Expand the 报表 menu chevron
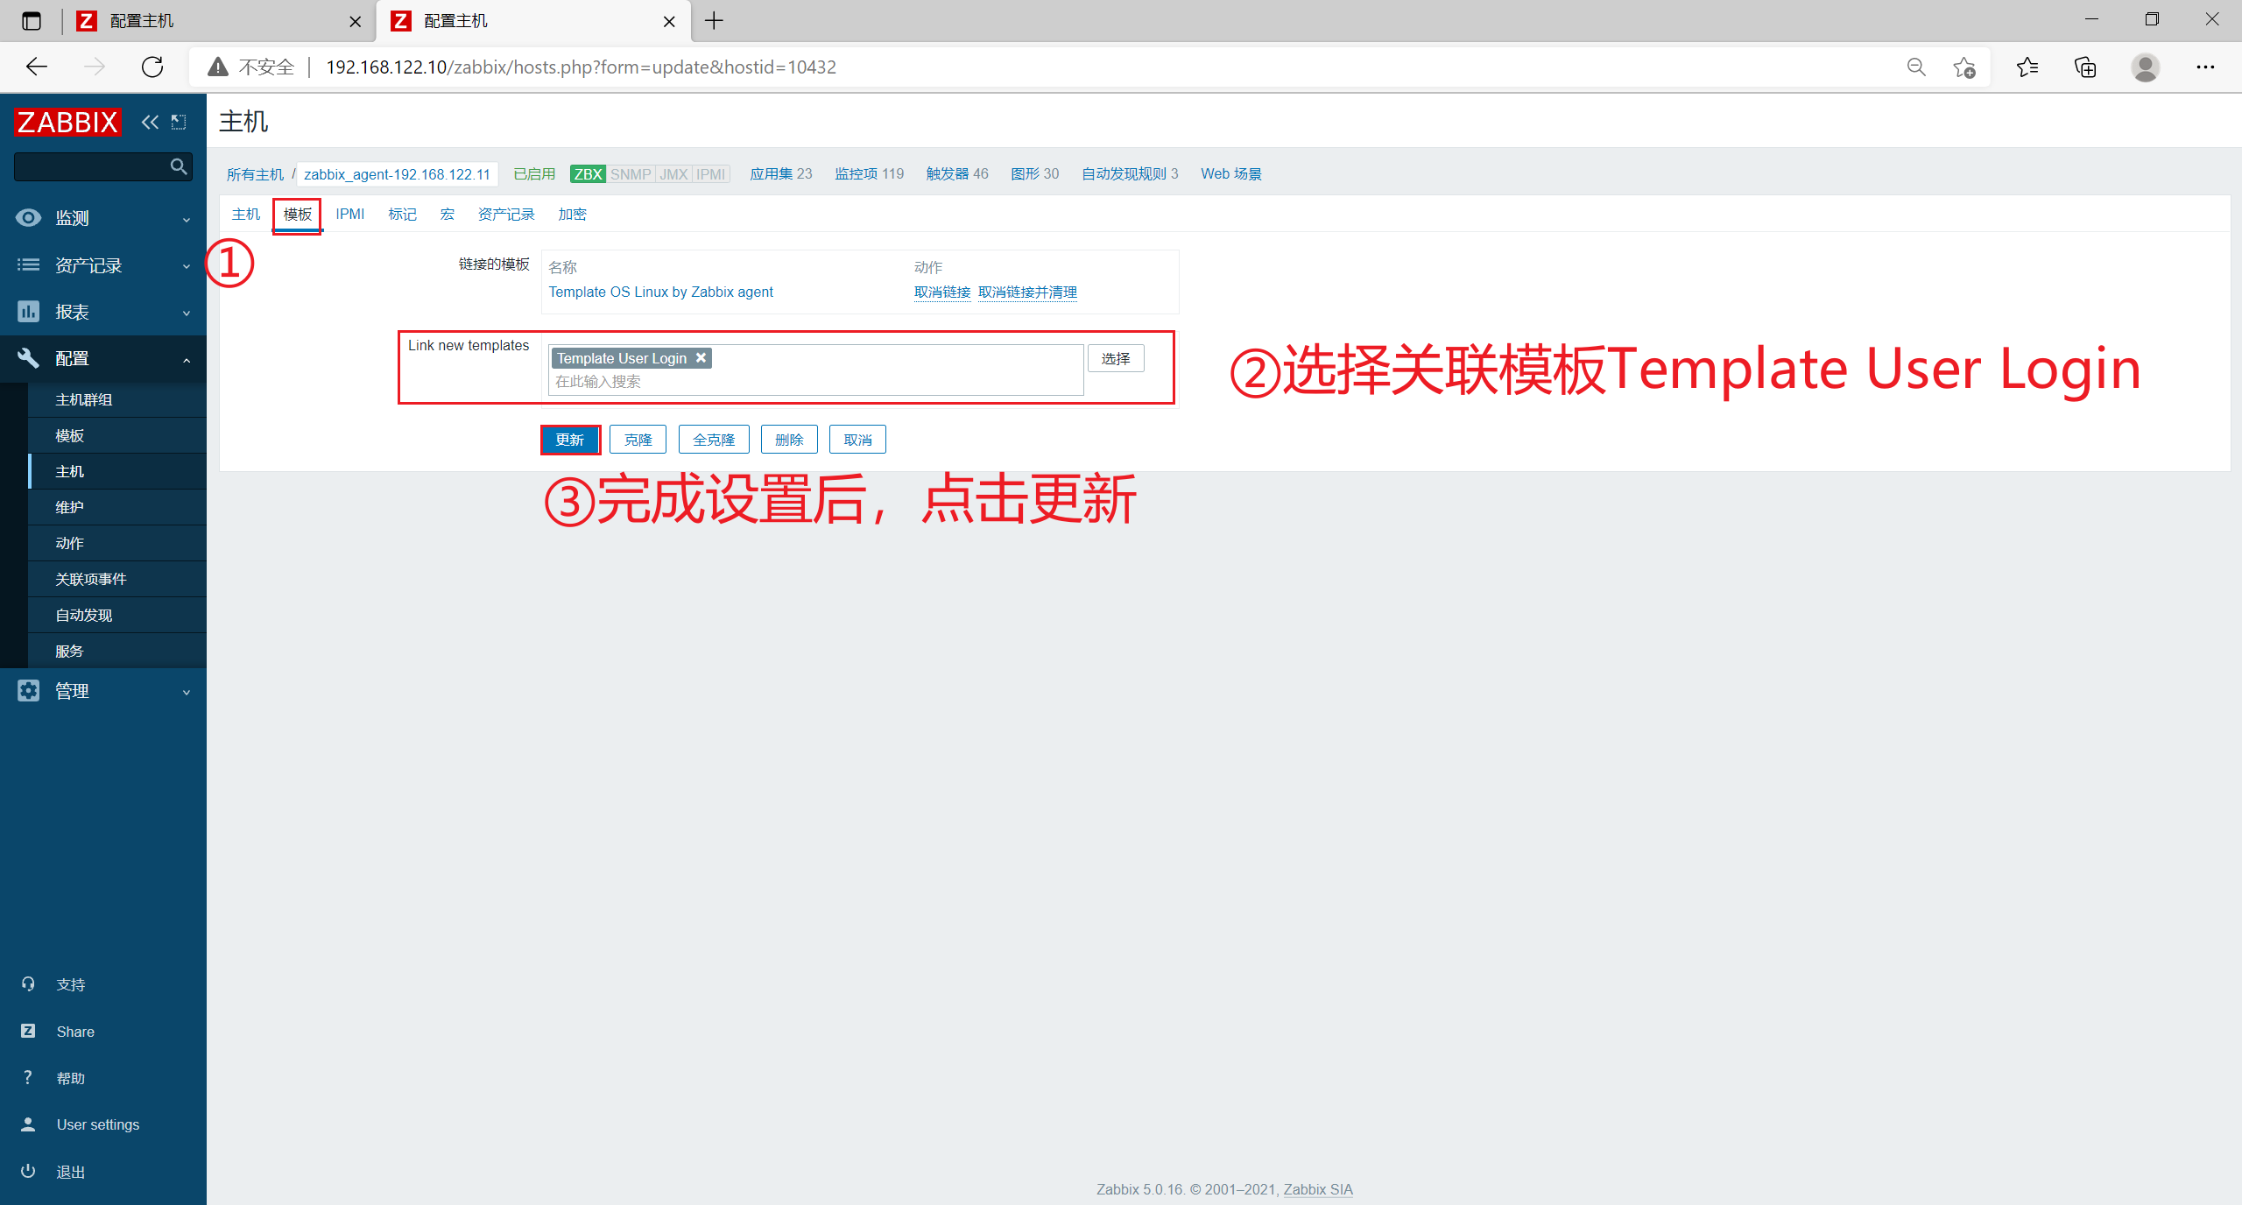Screen dimensions: 2242x1205 (186, 313)
